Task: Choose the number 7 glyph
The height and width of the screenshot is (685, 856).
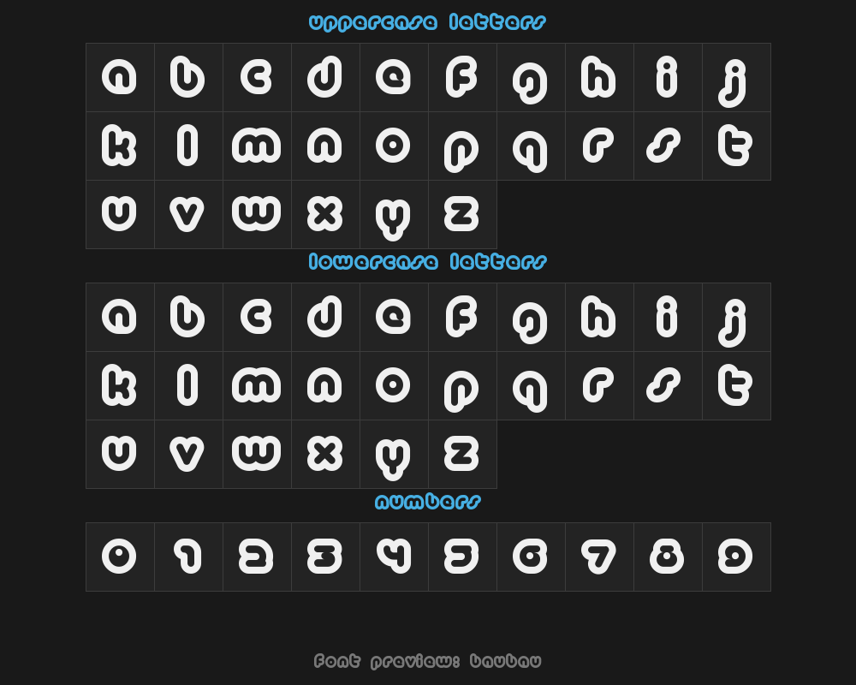Action: (599, 557)
